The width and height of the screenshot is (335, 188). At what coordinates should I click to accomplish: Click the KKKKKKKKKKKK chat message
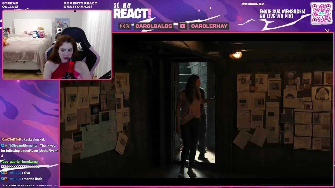(x=20, y=167)
